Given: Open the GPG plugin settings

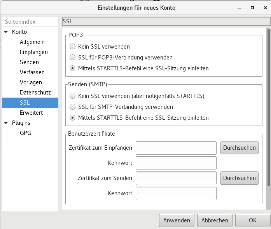Looking at the screenshot, I should (25, 133).
